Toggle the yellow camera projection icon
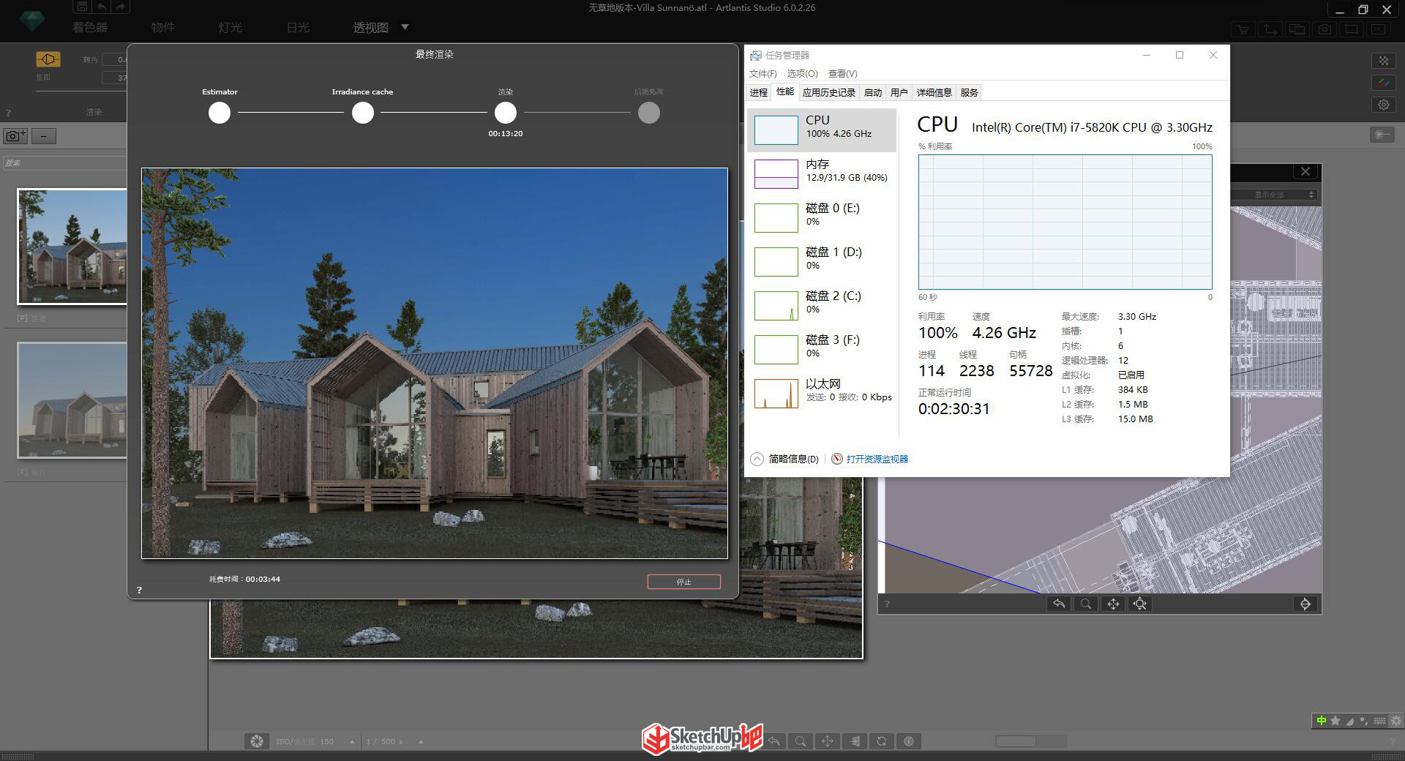This screenshot has width=1405, height=761. coord(48,59)
